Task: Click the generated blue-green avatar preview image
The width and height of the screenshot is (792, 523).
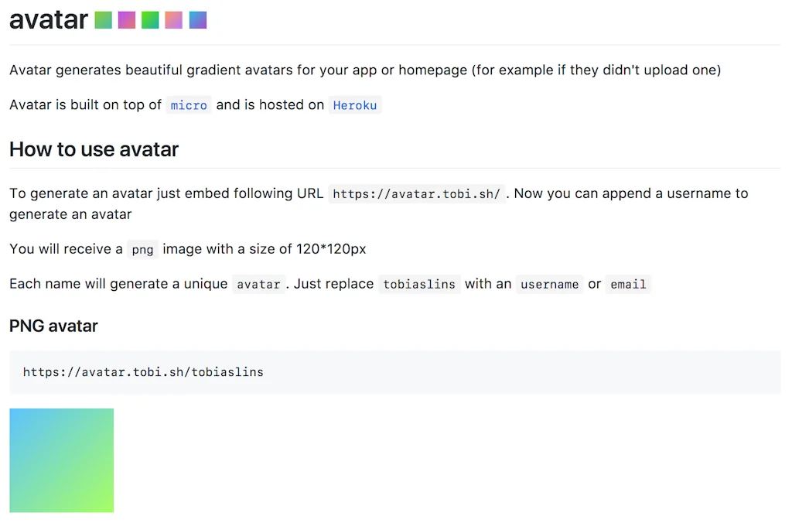Action: pos(61,460)
